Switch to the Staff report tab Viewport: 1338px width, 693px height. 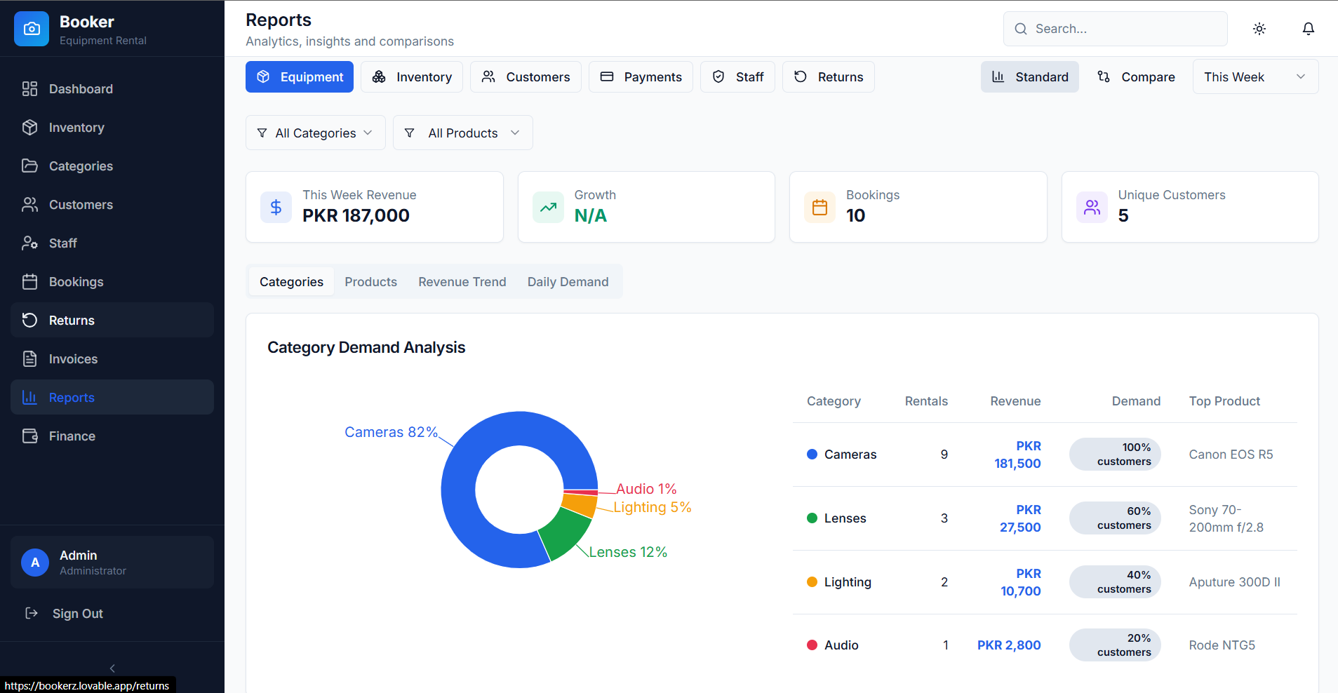[x=737, y=77]
